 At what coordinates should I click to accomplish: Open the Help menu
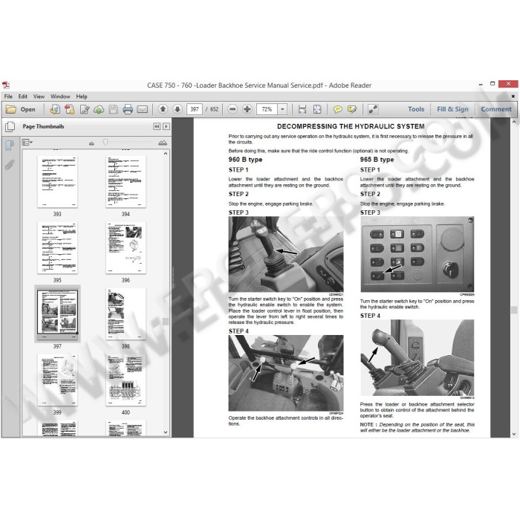point(82,97)
